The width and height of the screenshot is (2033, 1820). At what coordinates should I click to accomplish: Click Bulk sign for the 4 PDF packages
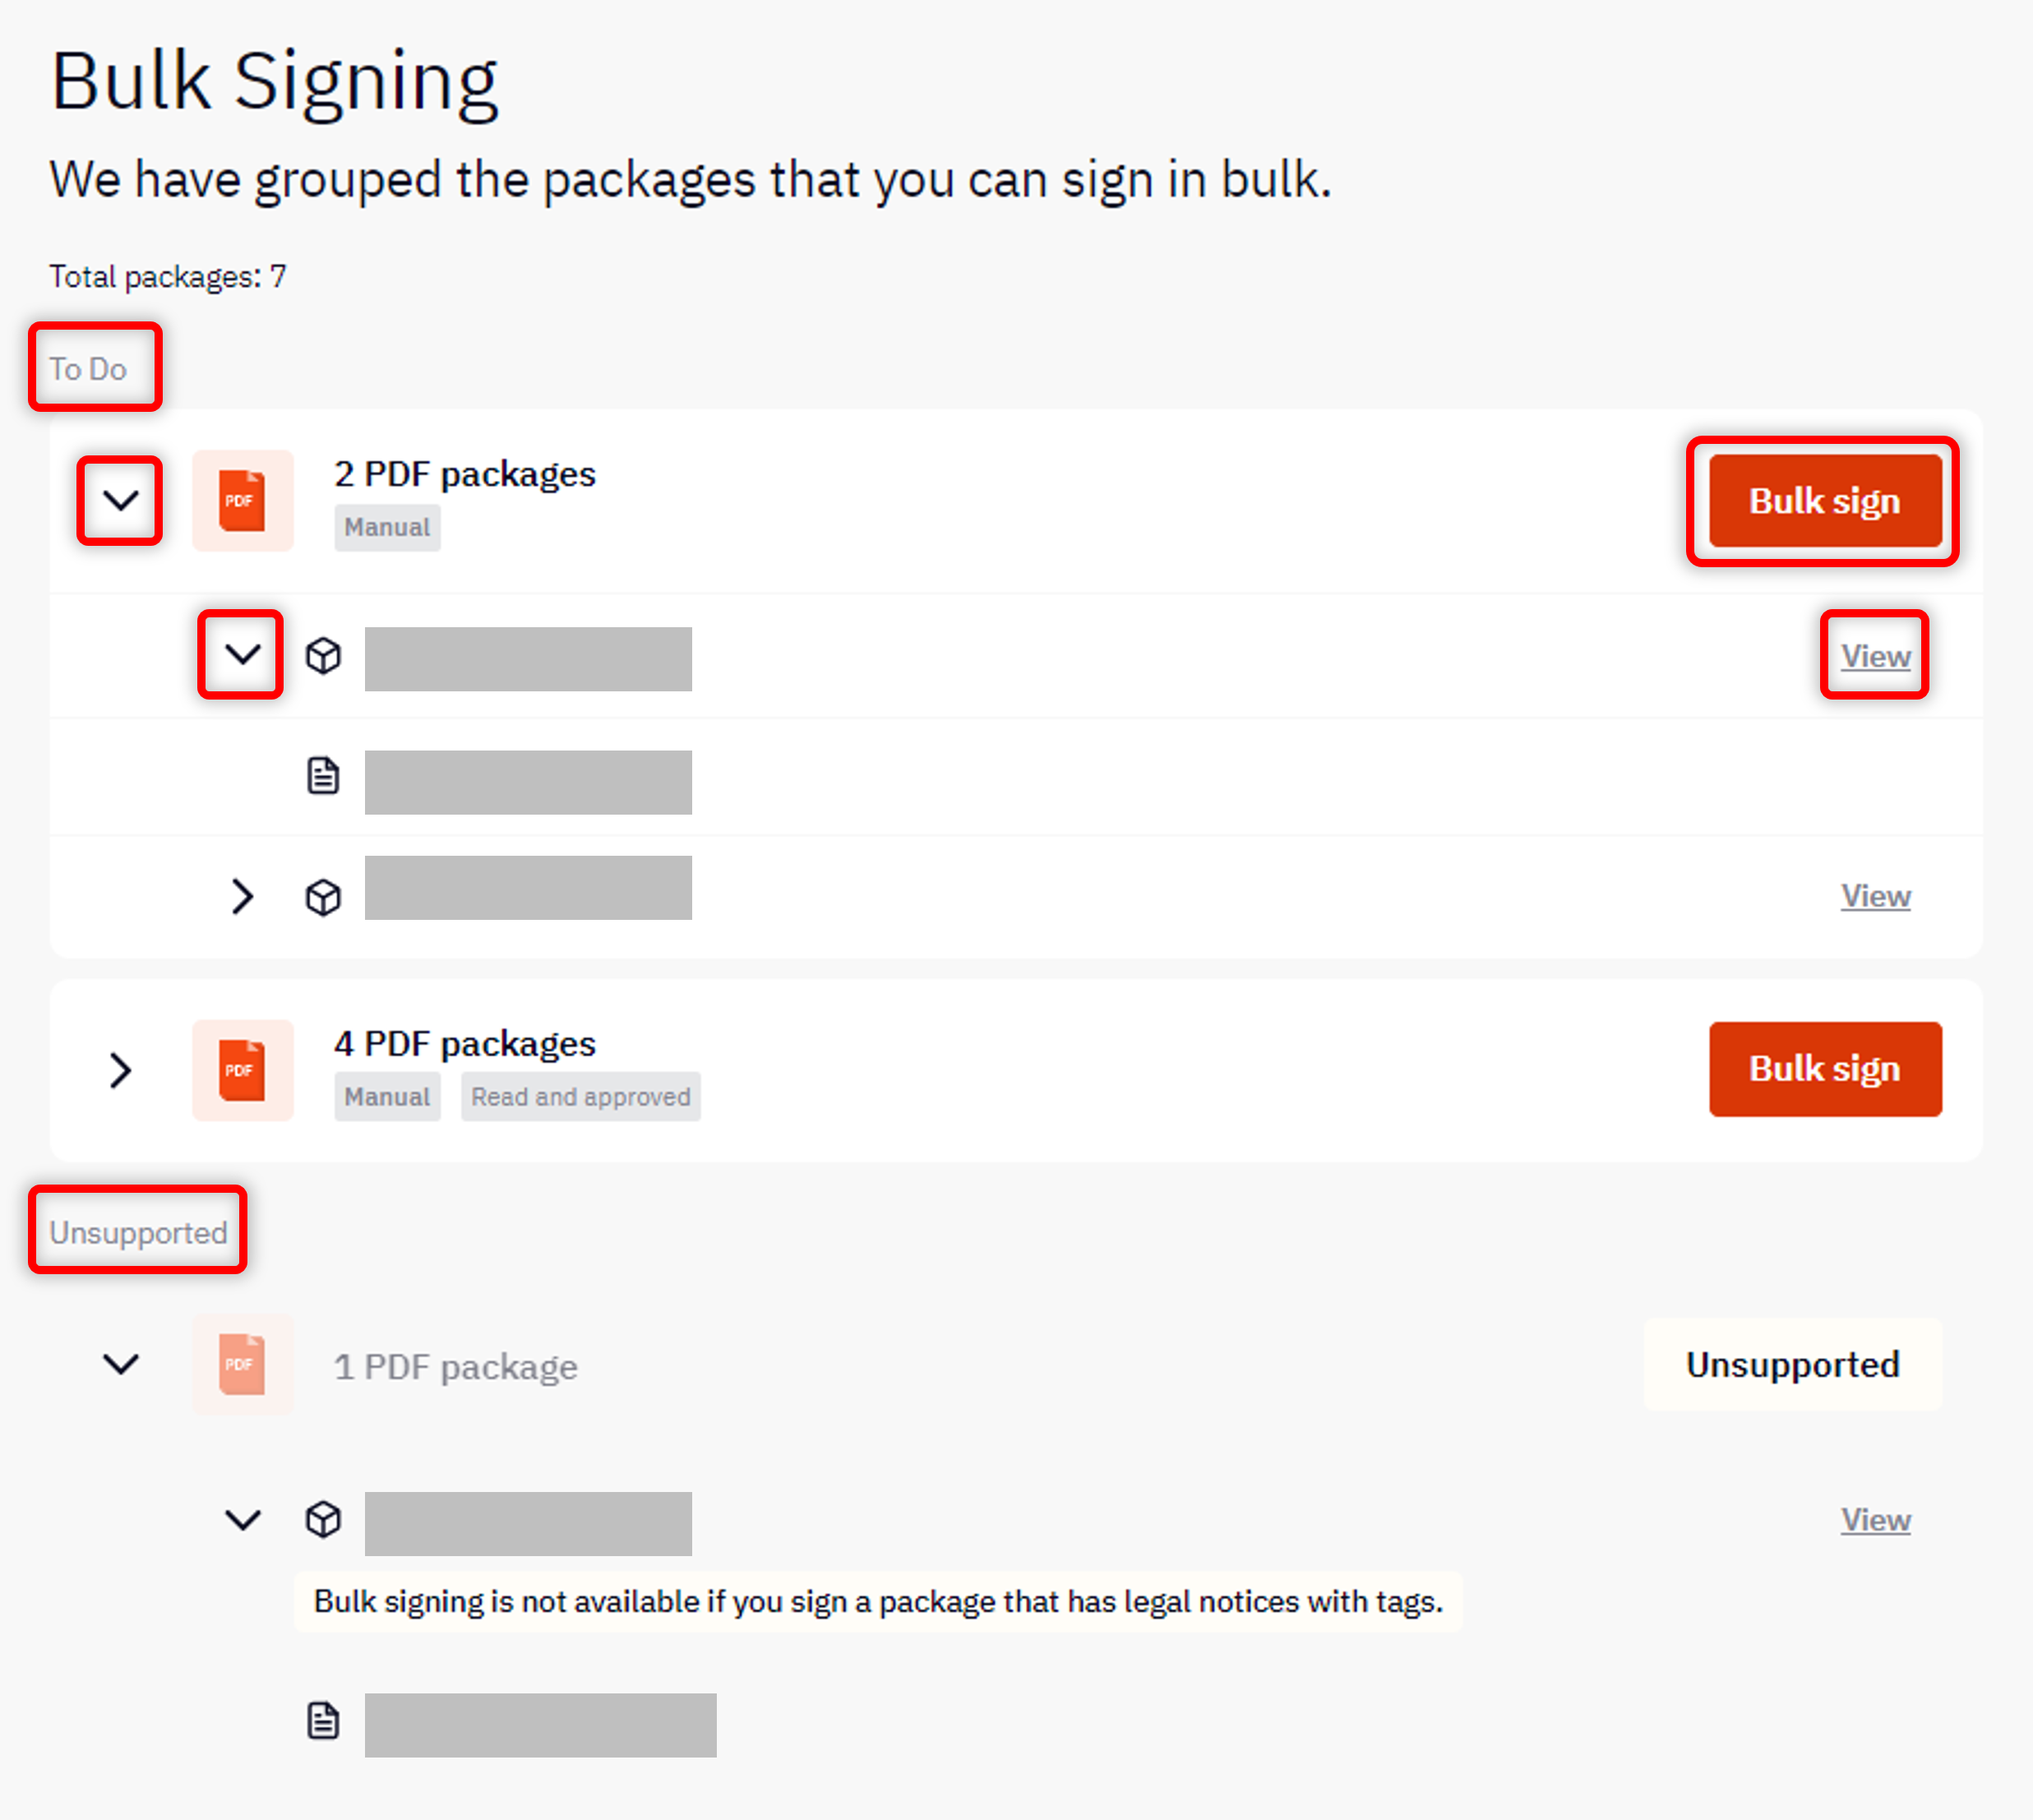1824,1068
